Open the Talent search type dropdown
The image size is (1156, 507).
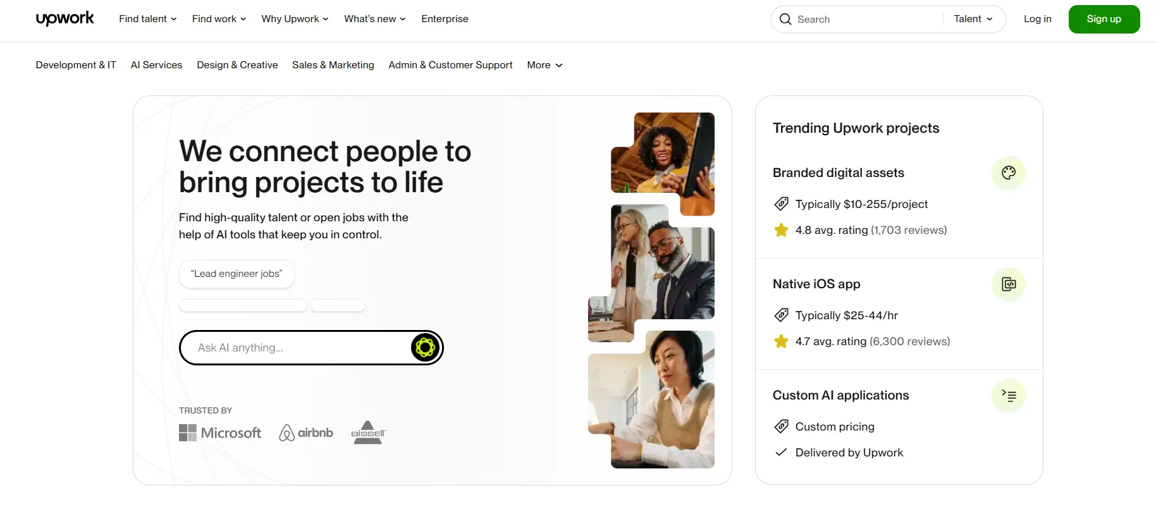(x=973, y=19)
